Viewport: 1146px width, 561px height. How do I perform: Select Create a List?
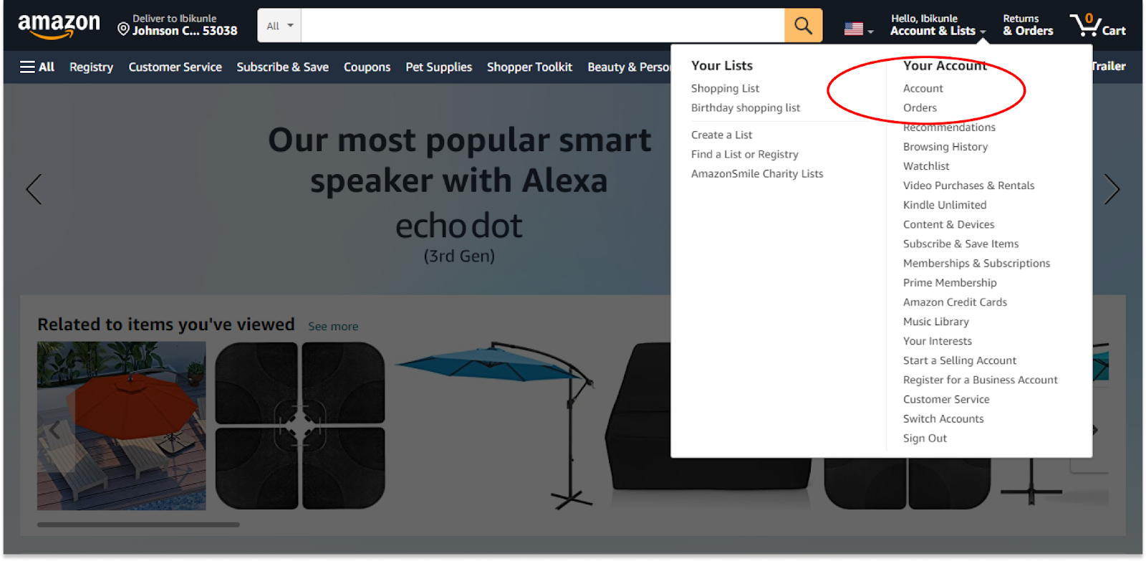pyautogui.click(x=721, y=135)
